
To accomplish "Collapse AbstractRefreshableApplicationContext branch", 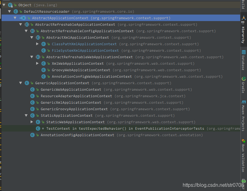I will (x=21, y=24).
